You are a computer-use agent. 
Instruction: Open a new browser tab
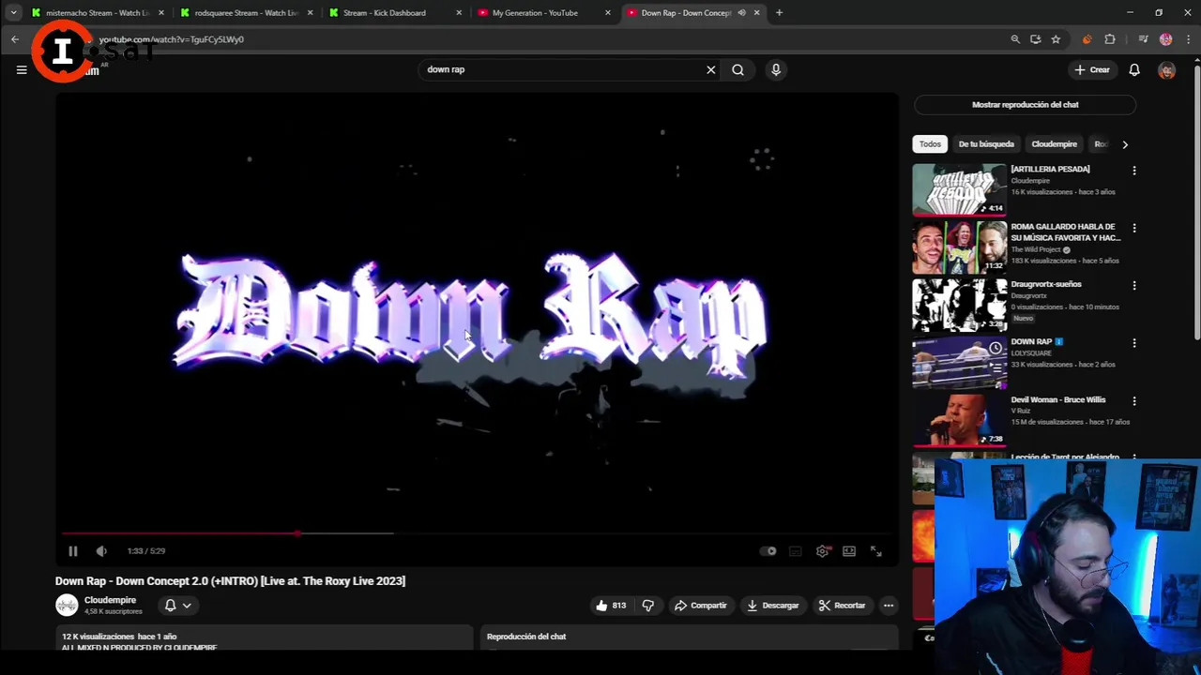click(779, 13)
